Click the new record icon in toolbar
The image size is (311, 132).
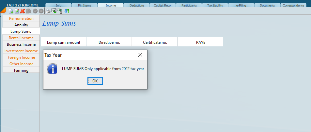[11, 11]
